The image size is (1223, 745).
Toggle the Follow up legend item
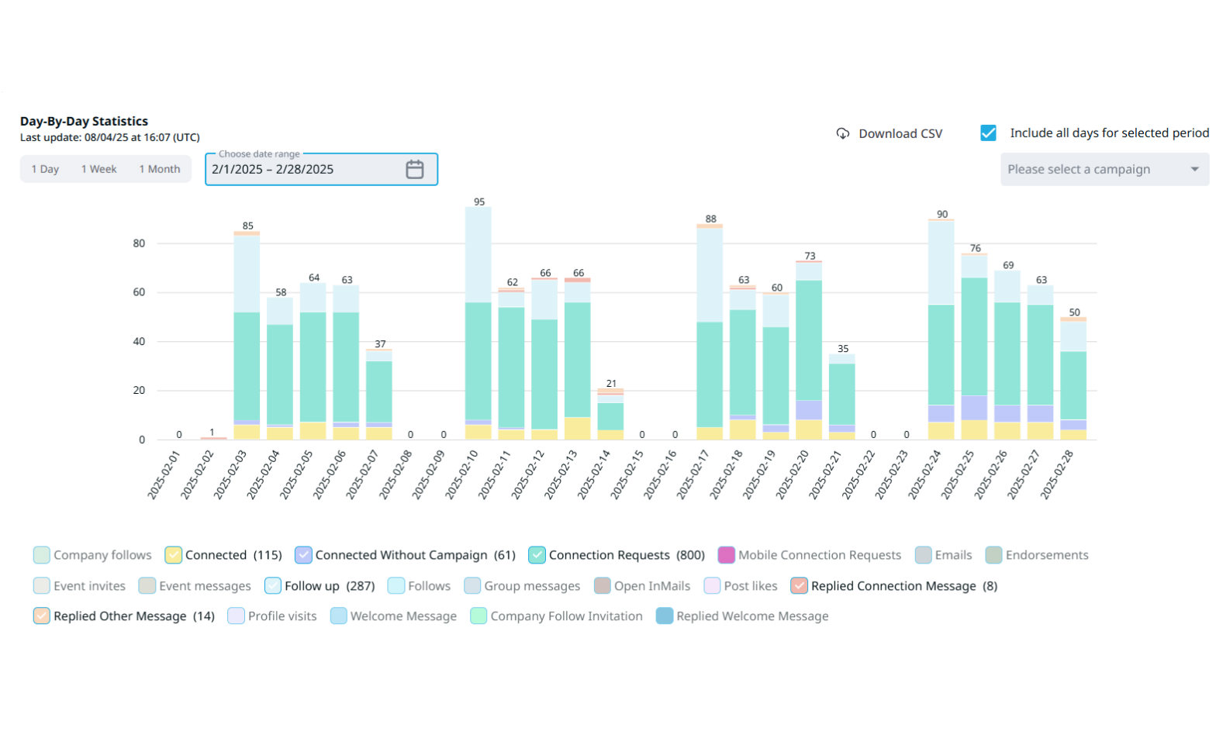pos(272,586)
